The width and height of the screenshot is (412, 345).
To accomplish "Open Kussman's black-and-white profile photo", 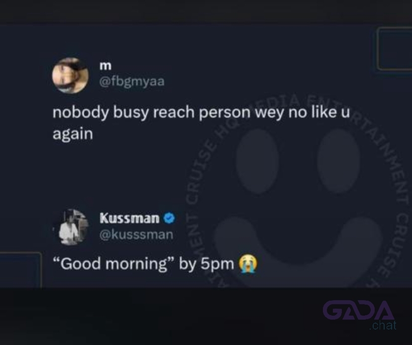I will [x=71, y=227].
